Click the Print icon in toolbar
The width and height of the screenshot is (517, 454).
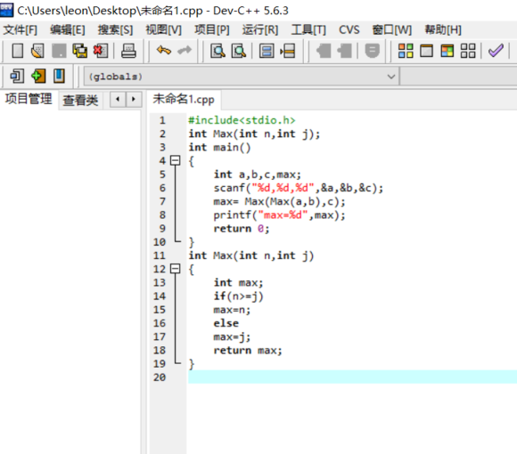[128, 51]
